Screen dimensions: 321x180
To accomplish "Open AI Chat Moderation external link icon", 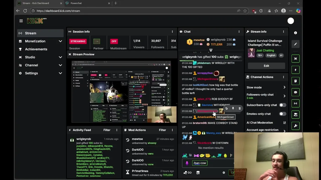I will point(284,123).
